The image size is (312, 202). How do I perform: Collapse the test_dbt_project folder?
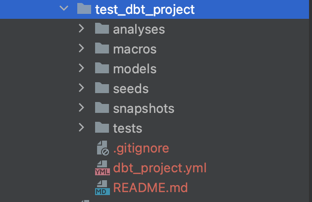63,9
